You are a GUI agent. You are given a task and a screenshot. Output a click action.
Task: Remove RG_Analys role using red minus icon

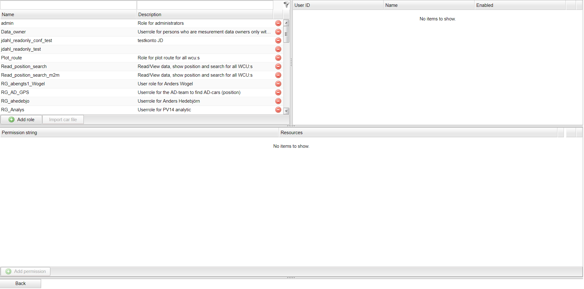click(278, 110)
